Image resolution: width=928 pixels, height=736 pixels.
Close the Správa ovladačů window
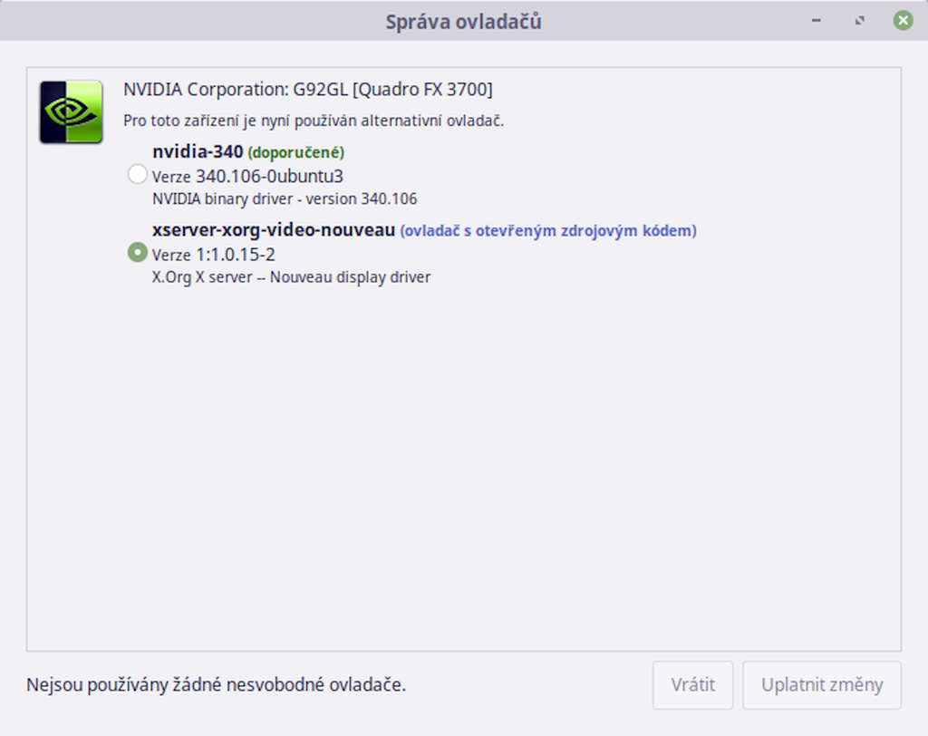tap(904, 21)
